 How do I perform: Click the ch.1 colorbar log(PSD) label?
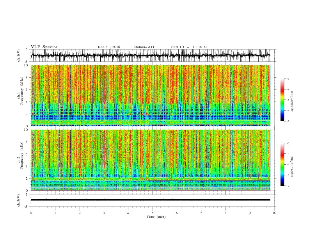(x=292, y=102)
